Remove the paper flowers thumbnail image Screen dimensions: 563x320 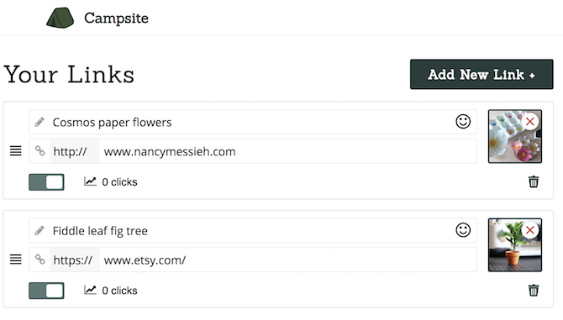530,122
